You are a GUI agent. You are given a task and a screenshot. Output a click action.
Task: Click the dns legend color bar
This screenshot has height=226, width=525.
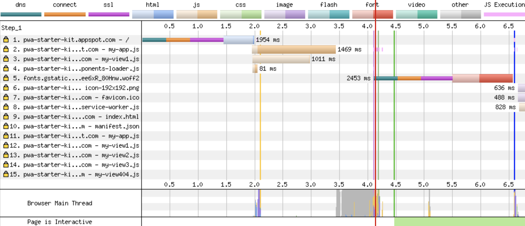pyautogui.click(x=21, y=14)
